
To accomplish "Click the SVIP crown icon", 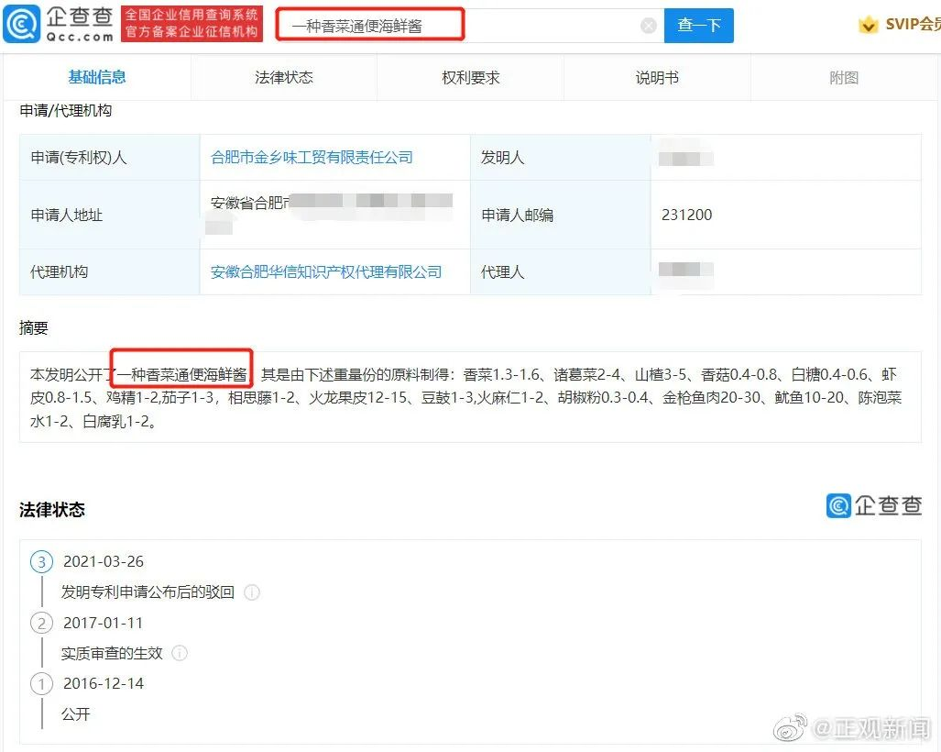I will coord(868,26).
